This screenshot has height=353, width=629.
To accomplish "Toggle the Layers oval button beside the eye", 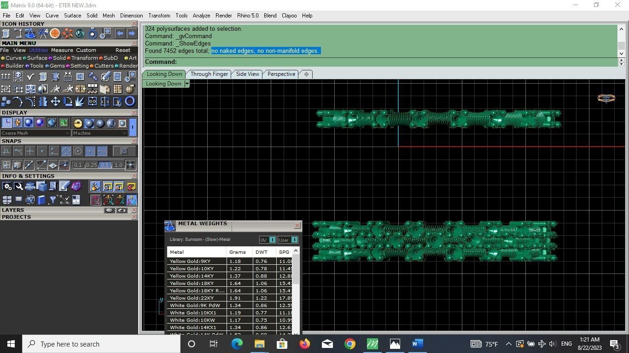I will click(x=110, y=211).
